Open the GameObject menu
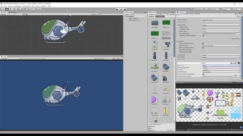The width and height of the screenshot is (243, 136). coord(17,6)
